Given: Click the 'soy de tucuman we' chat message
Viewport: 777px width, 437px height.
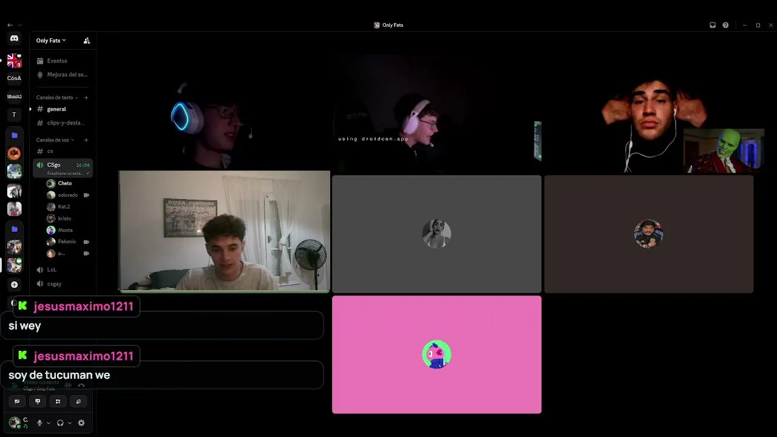Looking at the screenshot, I should click(59, 375).
